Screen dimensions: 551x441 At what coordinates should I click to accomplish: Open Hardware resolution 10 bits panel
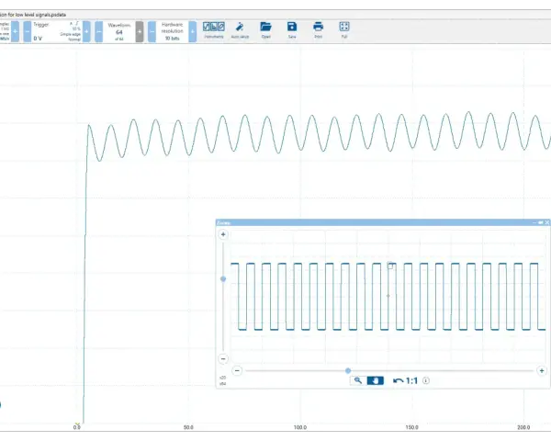173,31
